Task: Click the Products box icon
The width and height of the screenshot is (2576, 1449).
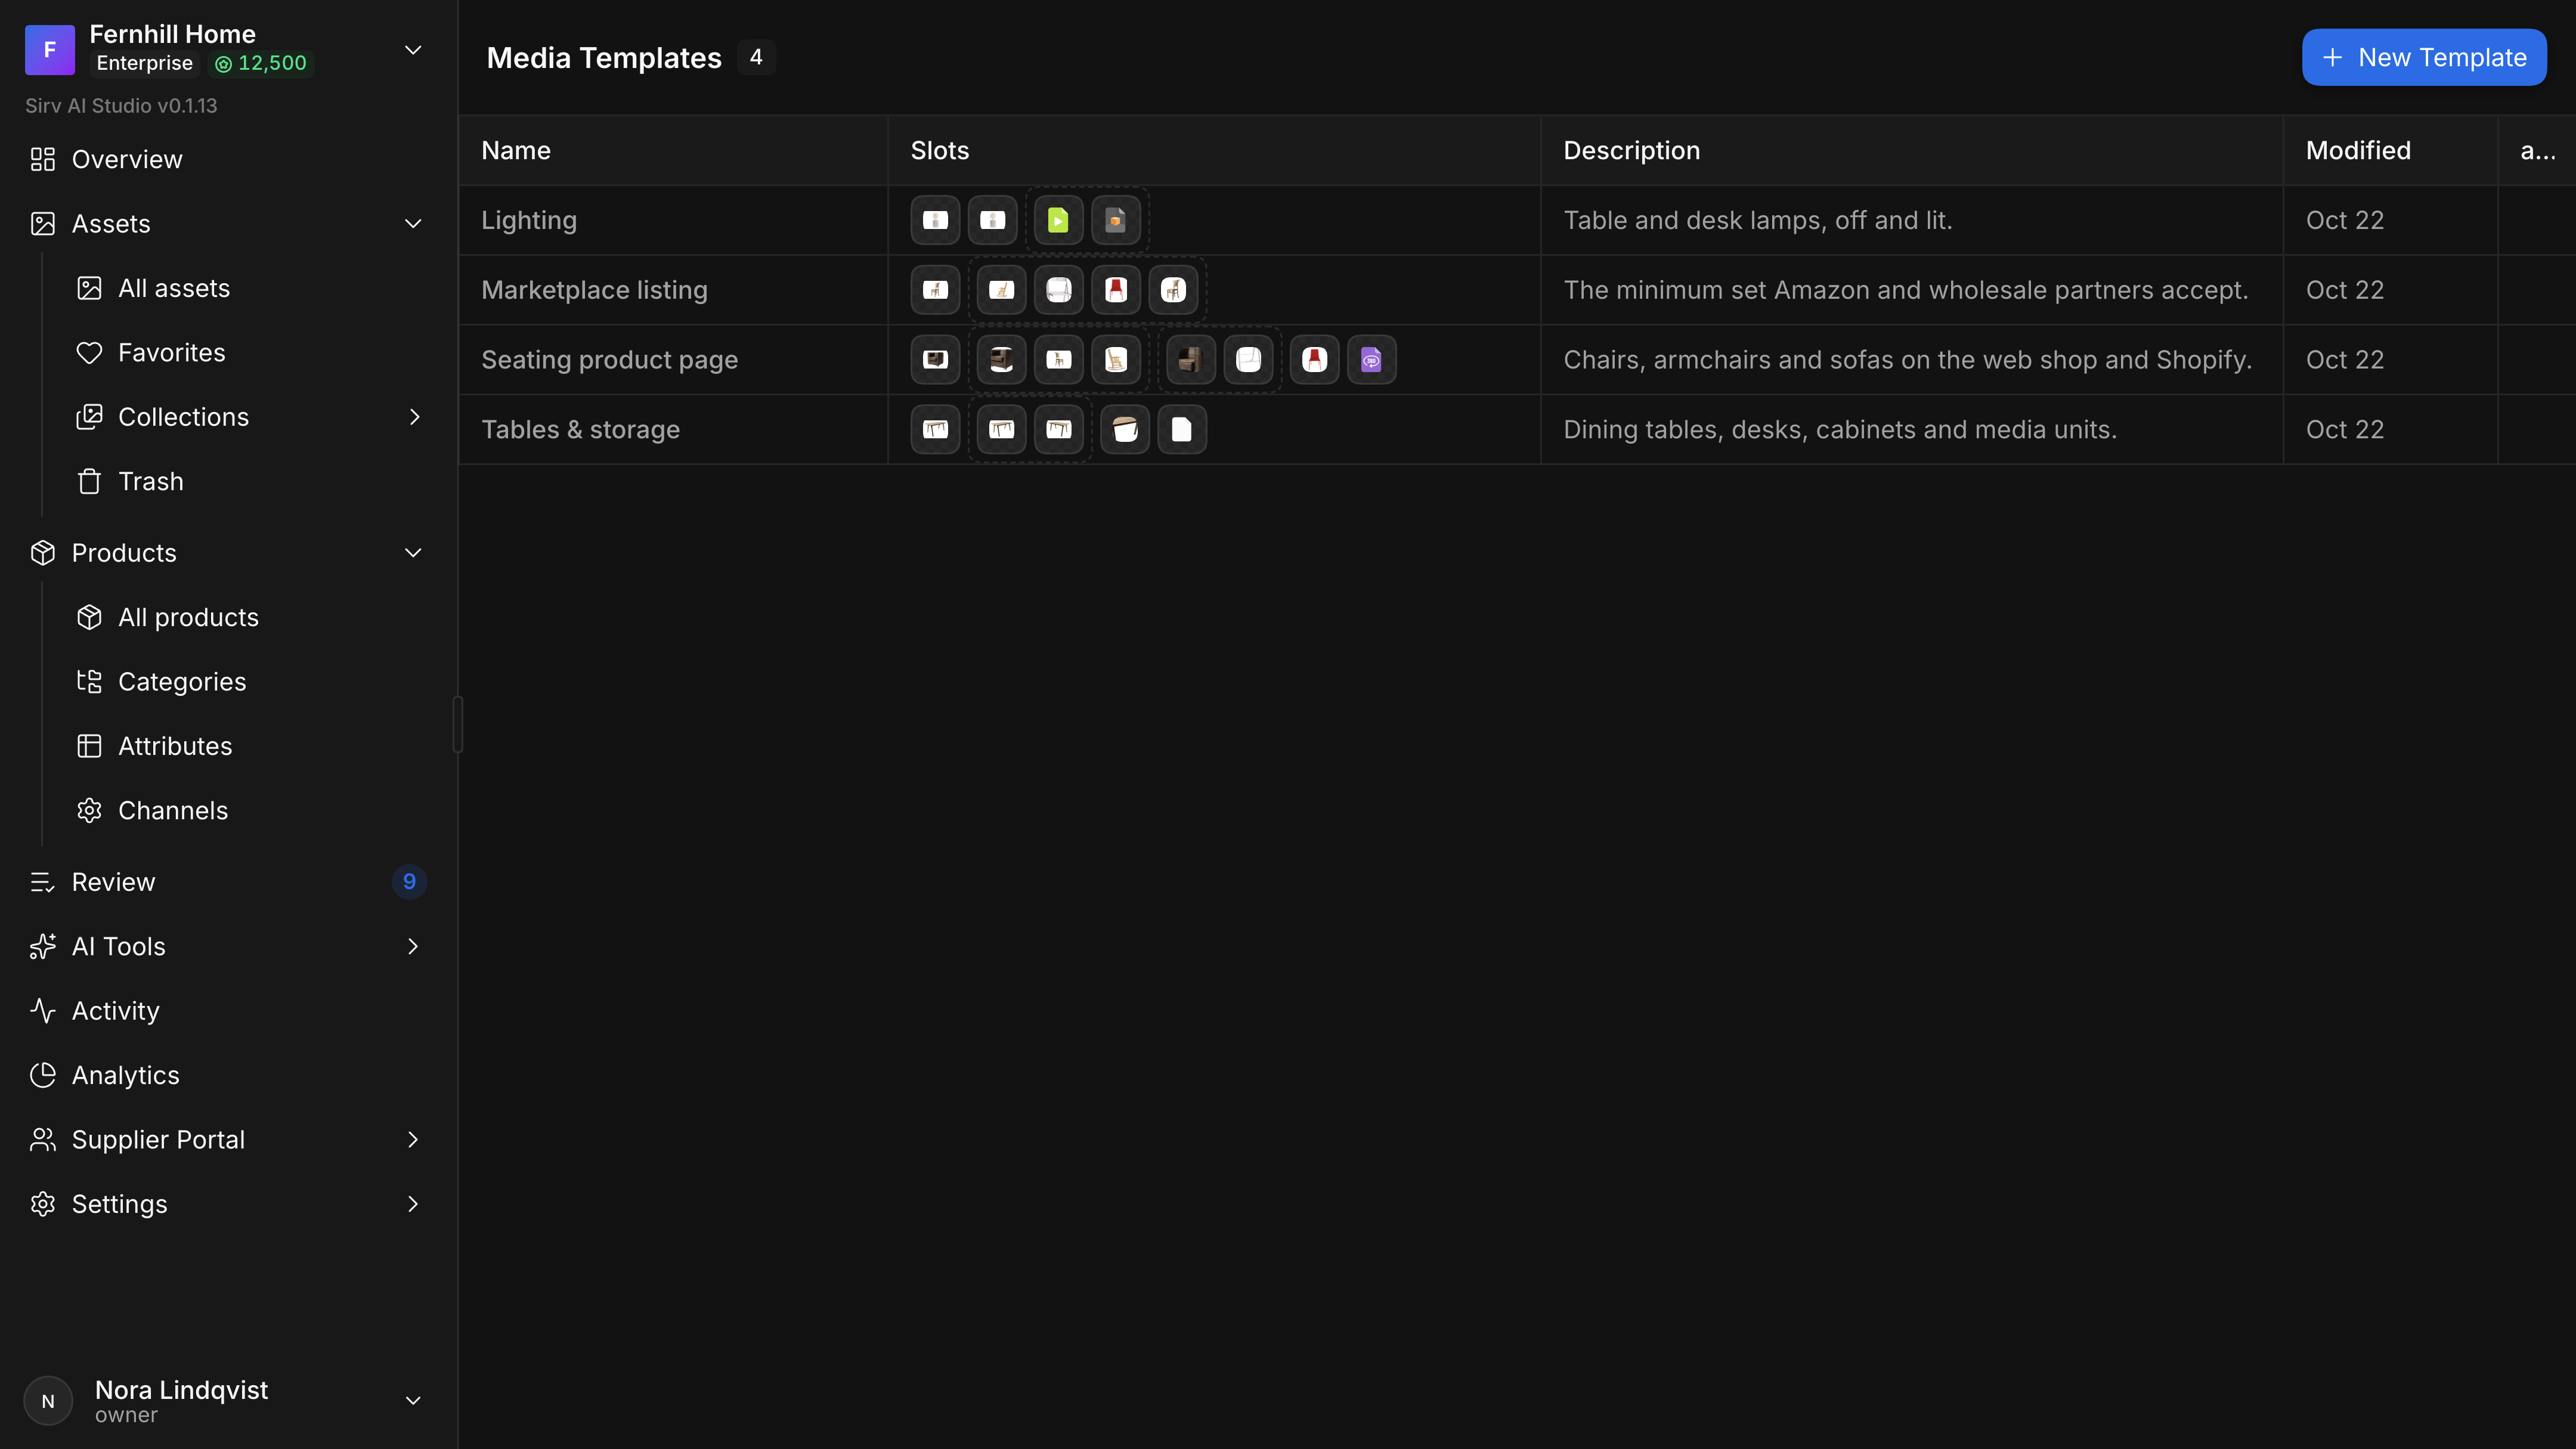Action: point(42,553)
